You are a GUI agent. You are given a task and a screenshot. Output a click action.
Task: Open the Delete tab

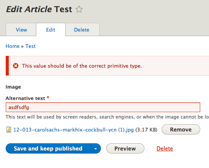click(x=82, y=30)
